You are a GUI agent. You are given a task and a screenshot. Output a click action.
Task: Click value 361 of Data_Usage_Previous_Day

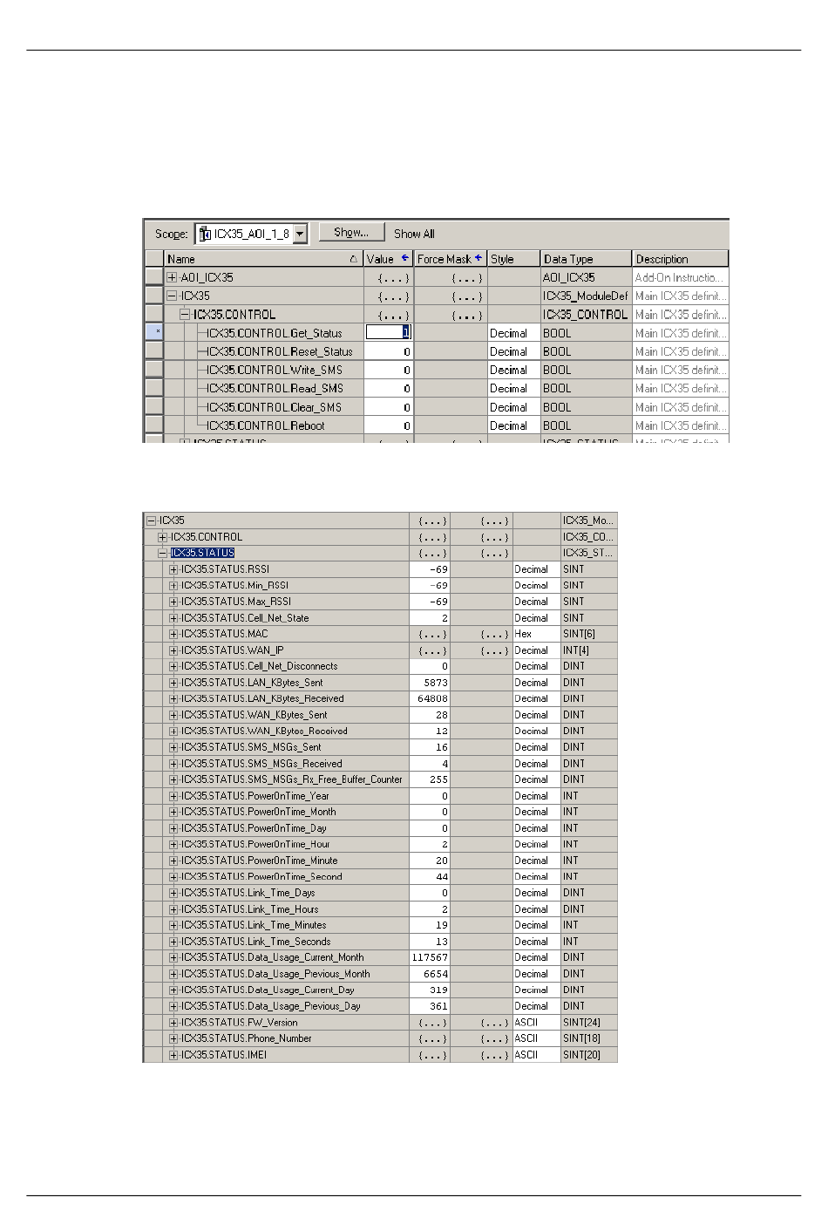(430, 1006)
